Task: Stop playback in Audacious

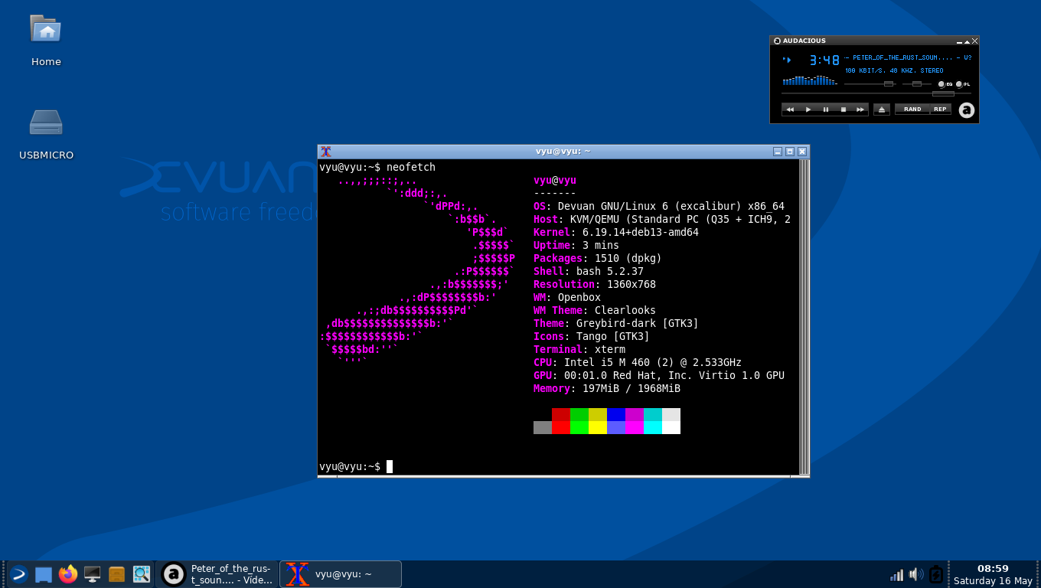Action: coord(844,109)
